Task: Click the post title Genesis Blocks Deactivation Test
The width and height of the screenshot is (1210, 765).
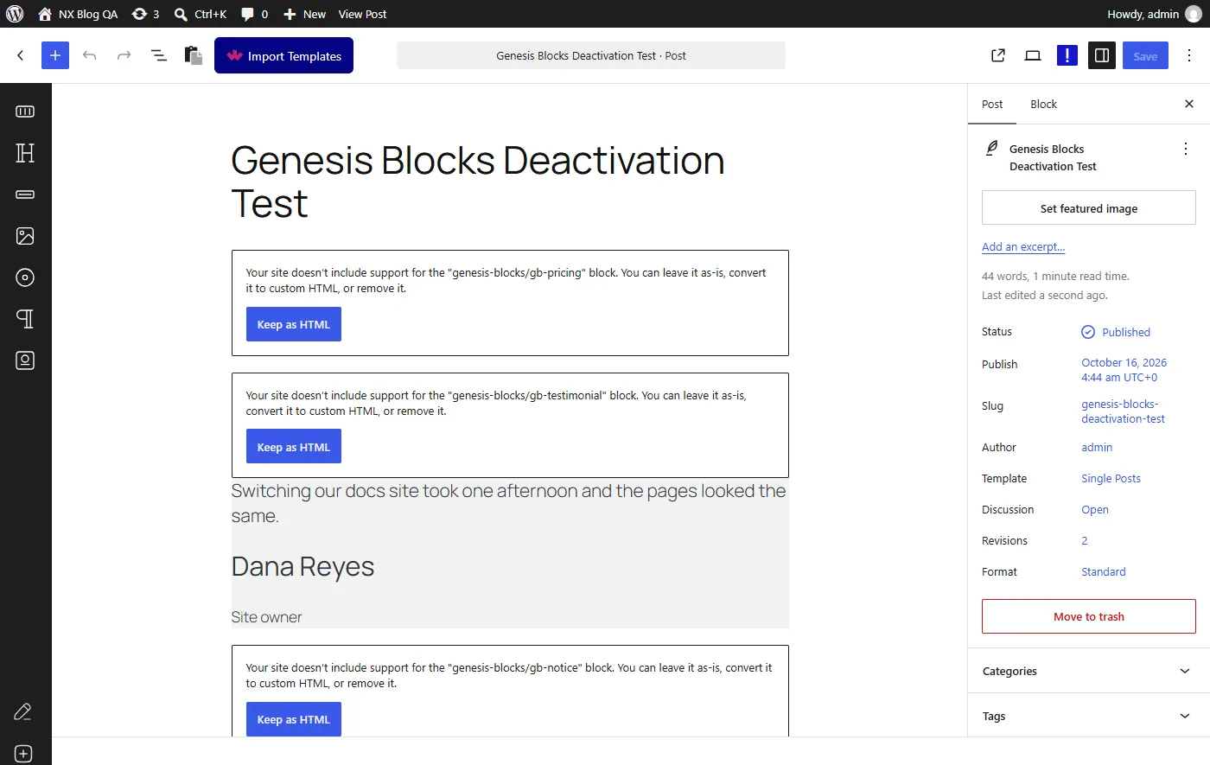Action: coord(478,182)
